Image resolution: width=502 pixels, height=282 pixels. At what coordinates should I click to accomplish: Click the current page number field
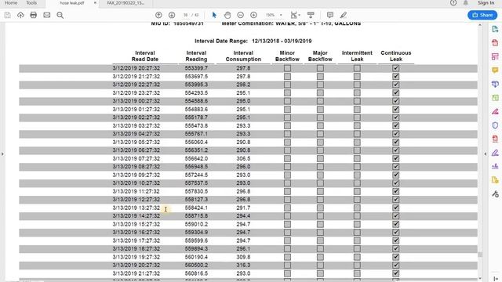pos(186,15)
